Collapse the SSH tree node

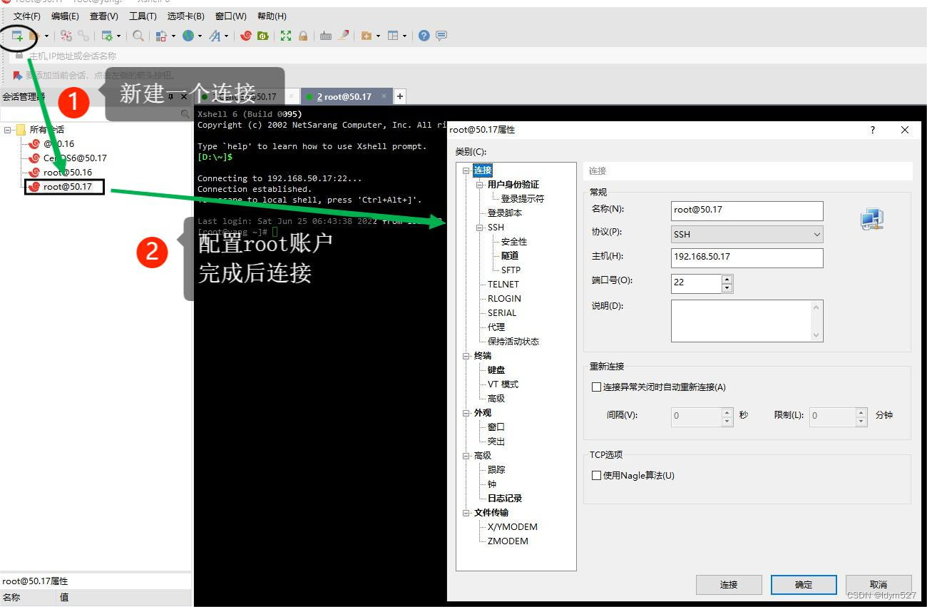(480, 228)
